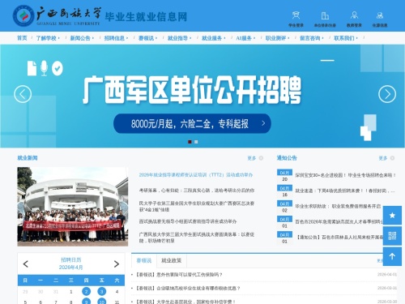Open the 深圳宝安30+名企进校园 notice
The height and width of the screenshot is (304, 405).
tap(346, 175)
